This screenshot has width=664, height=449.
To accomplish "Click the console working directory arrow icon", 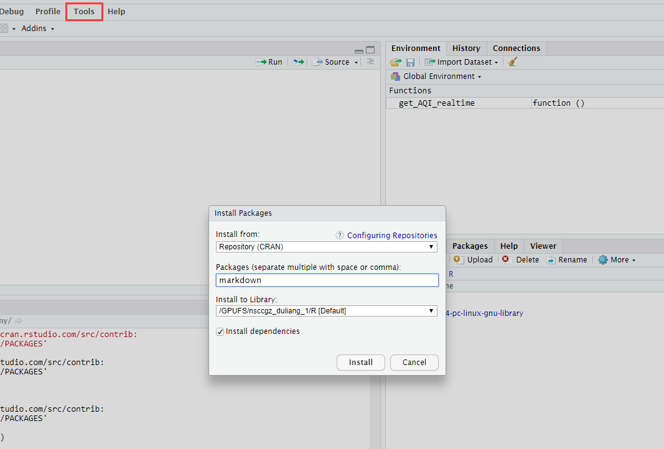I will pyautogui.click(x=18, y=321).
